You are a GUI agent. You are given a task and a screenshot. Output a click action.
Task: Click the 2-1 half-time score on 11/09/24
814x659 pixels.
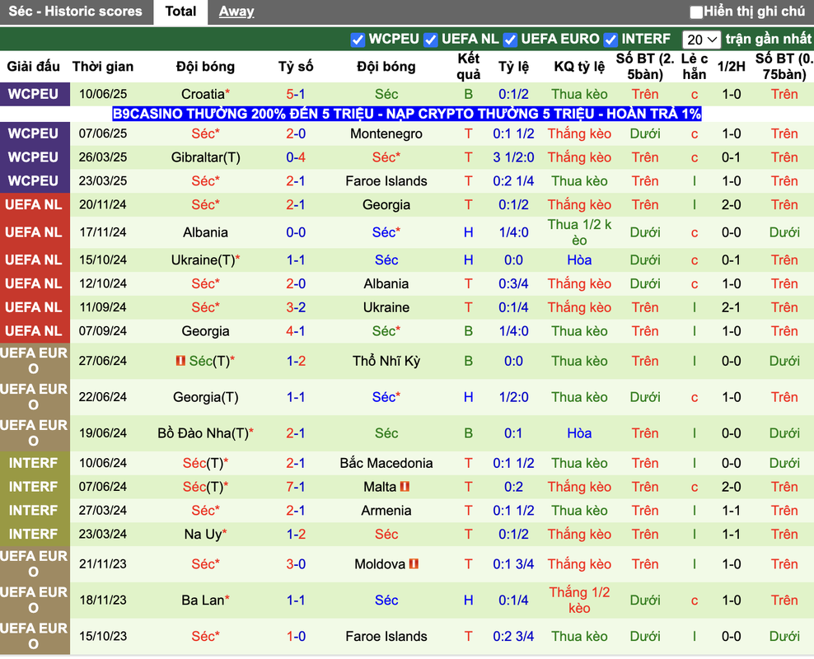(731, 308)
